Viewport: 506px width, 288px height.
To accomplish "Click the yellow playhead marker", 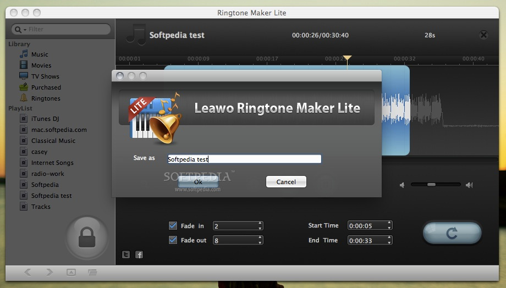I will (x=347, y=58).
